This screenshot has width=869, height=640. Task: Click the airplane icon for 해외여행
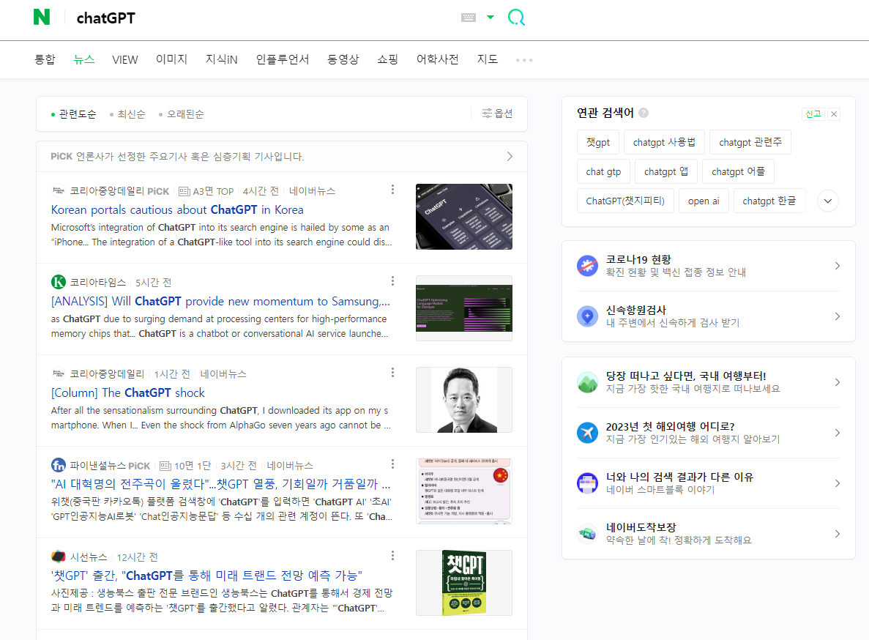tap(587, 433)
